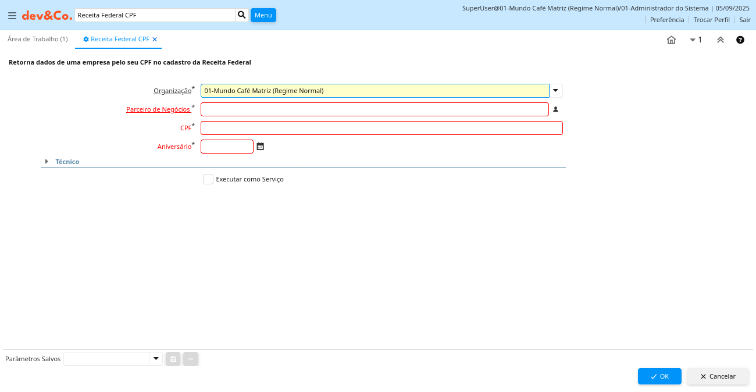Open the open-windows counter dropdown
The height and width of the screenshot is (392, 756).
pos(696,40)
